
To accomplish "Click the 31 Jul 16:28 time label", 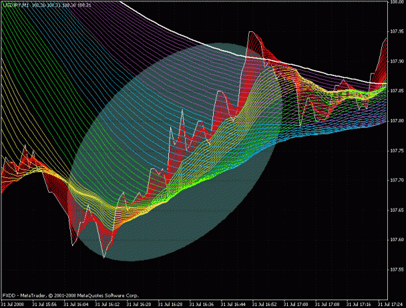I will [x=170, y=304].
